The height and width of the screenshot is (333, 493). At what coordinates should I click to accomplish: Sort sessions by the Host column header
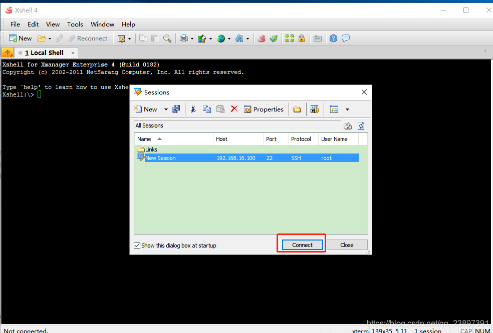point(238,139)
